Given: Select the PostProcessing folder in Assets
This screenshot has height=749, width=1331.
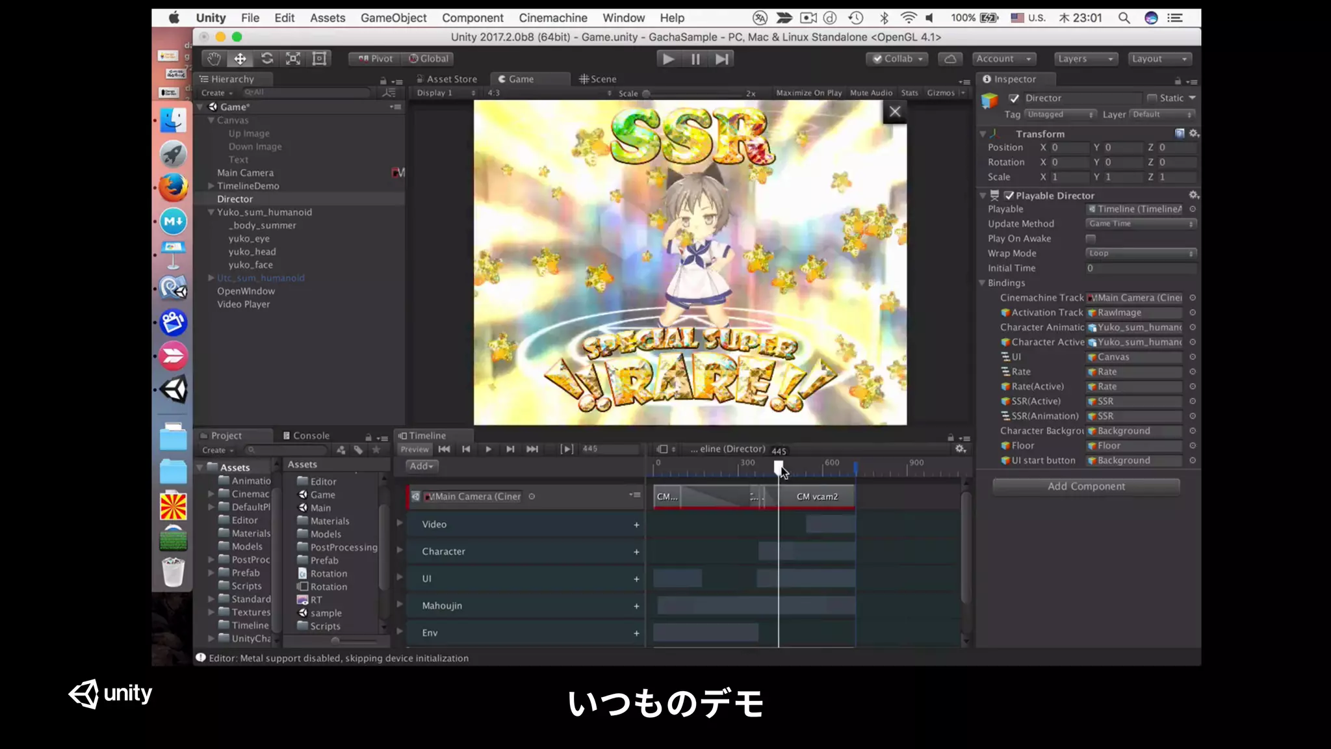Looking at the screenshot, I should [x=337, y=547].
